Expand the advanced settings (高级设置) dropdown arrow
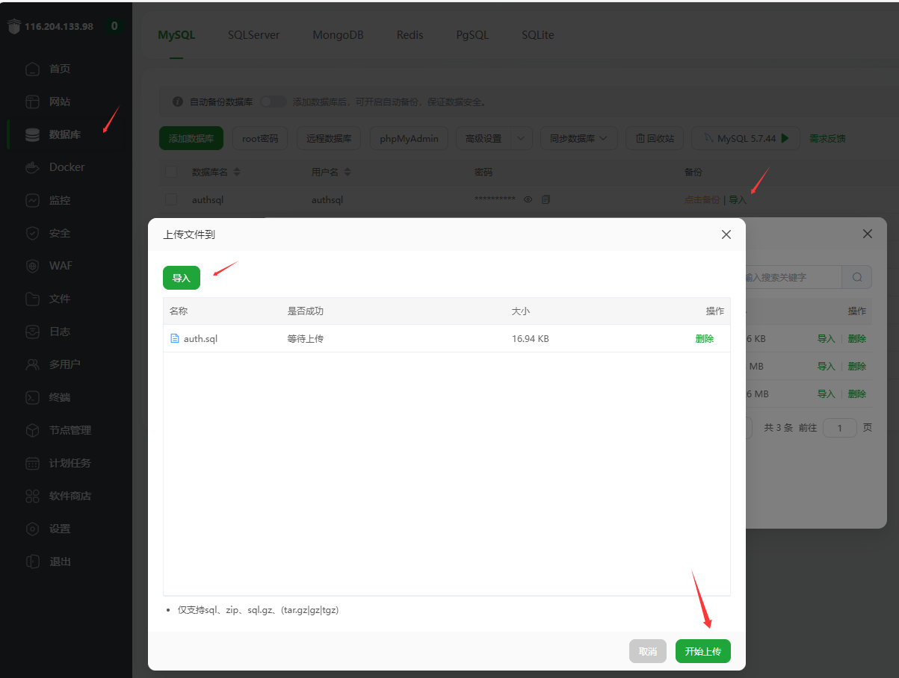Image resolution: width=899 pixels, height=678 pixels. (x=521, y=138)
